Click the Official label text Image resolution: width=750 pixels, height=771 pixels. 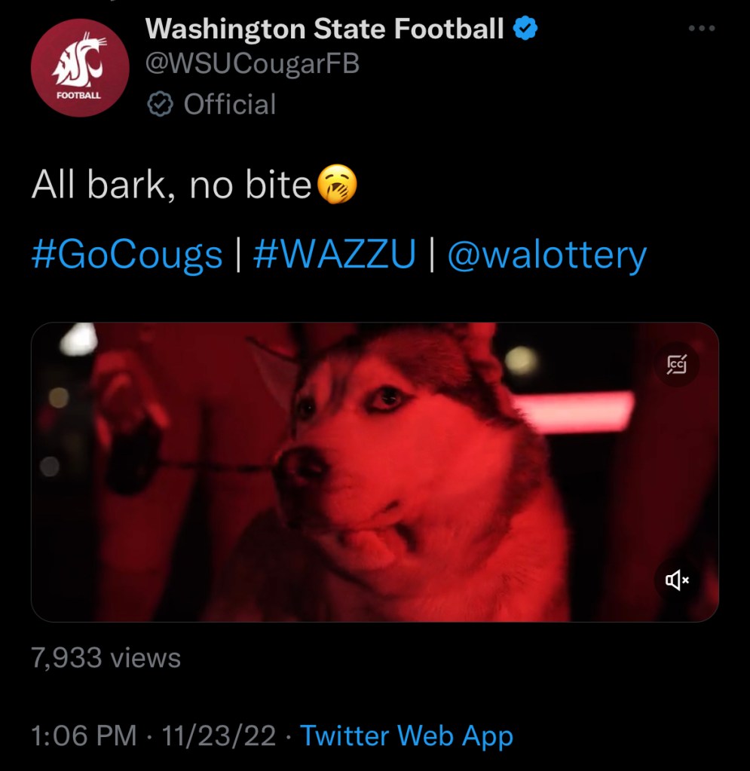tap(230, 104)
